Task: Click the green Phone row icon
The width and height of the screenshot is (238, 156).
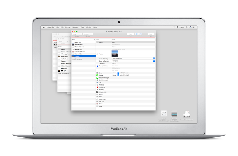Action: [x=97, y=75]
